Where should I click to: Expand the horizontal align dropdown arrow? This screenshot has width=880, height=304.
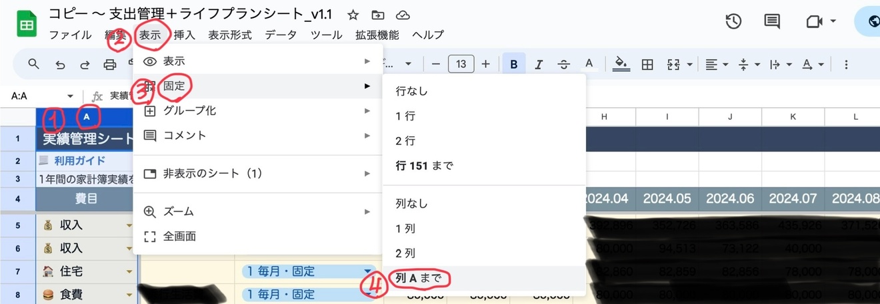click(725, 65)
